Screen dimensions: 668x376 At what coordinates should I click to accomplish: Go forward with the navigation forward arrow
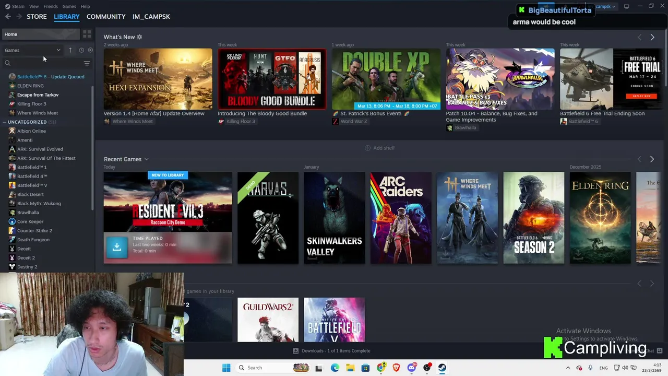tap(19, 17)
